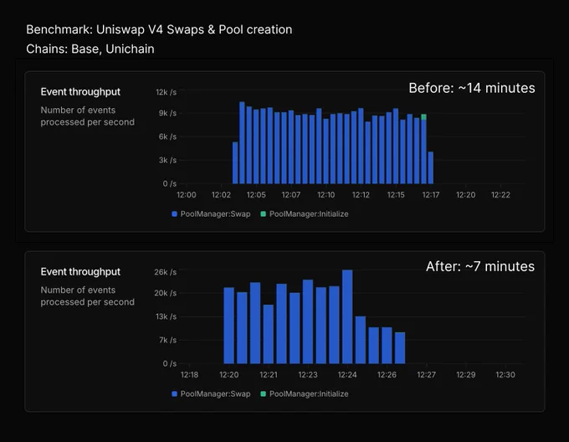
Task: Click the "12:18" time label
Action: pos(189,375)
